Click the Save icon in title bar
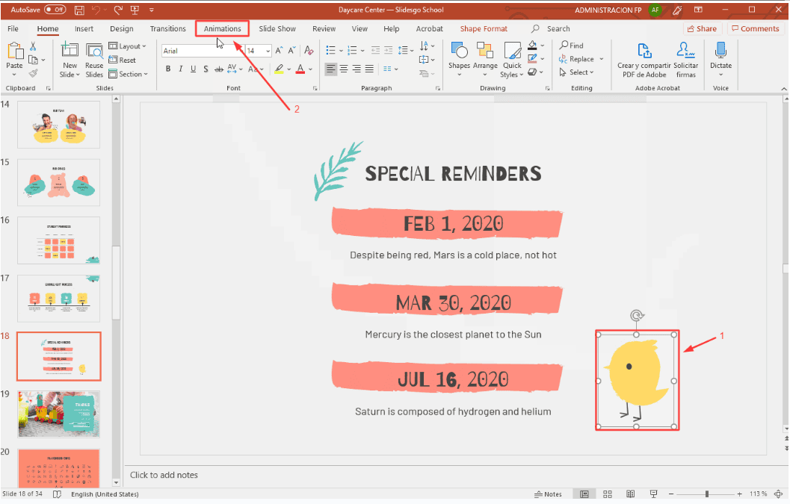Image resolution: width=790 pixels, height=504 pixels. tap(79, 10)
